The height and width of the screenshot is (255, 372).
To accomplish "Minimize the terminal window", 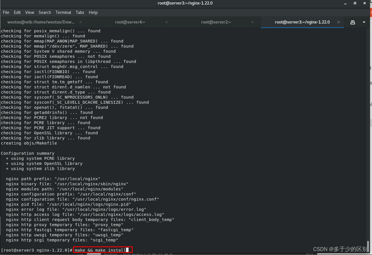I will 346,3.
